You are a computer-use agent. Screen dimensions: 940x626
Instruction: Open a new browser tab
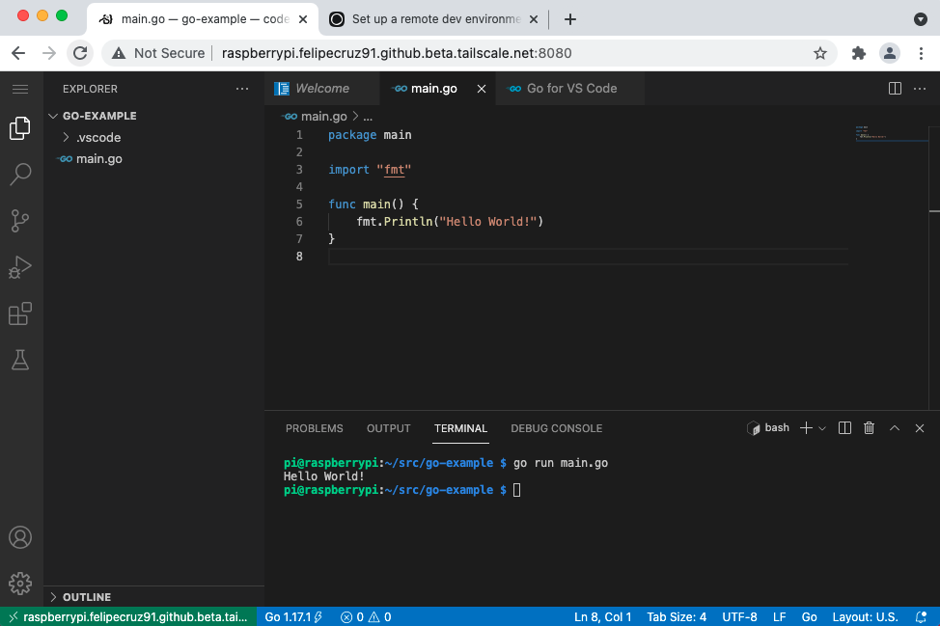(x=570, y=19)
